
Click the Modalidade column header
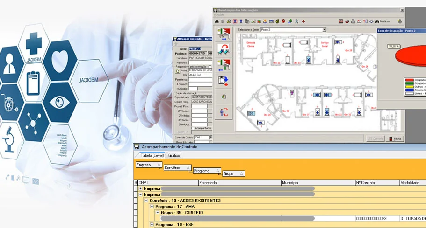[x=413, y=183]
